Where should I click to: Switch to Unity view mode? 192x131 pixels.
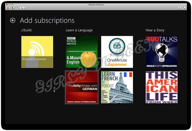coord(180,8)
